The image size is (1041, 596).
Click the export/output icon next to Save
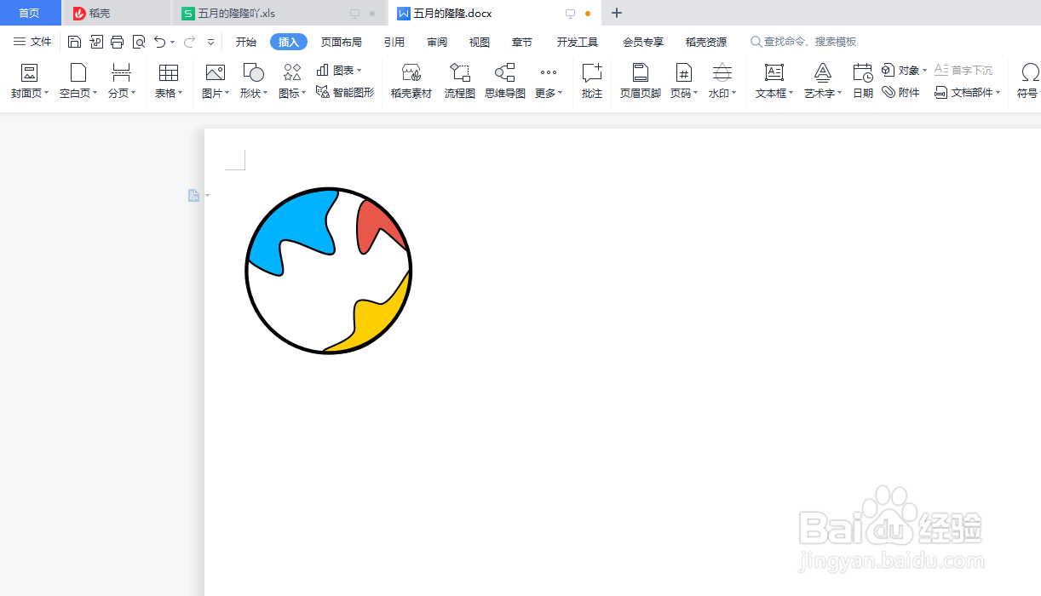95,42
